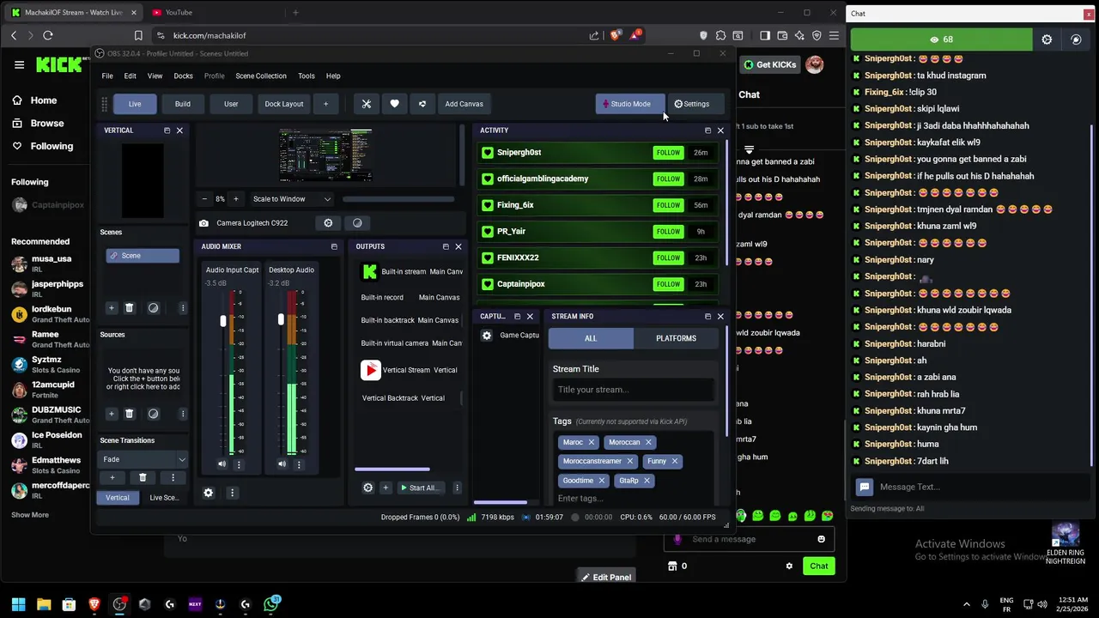Viewport: 1099px width, 618px height.
Task: Float the AUDIO MIXER dock
Action: coord(334,246)
